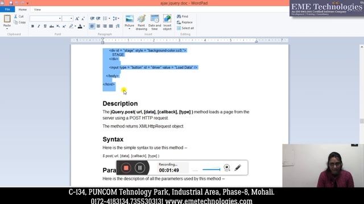Toggle italic formatting
This screenshot has width=364, height=204.
coord(39,27)
